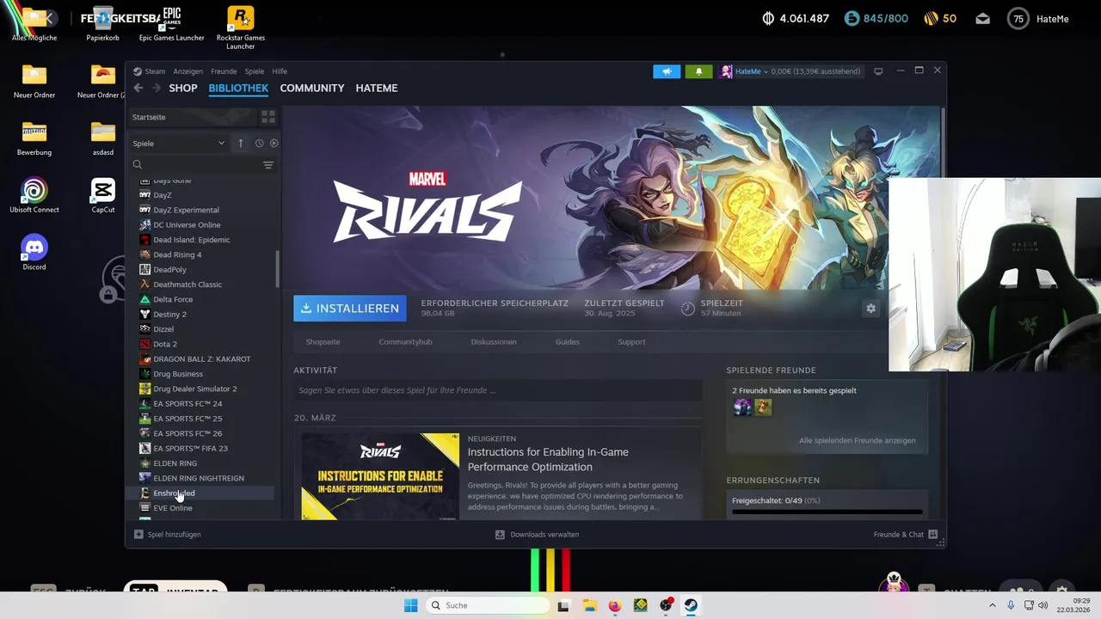Select Enshrouded in the game list
Image resolution: width=1101 pixels, height=619 pixels.
[174, 493]
